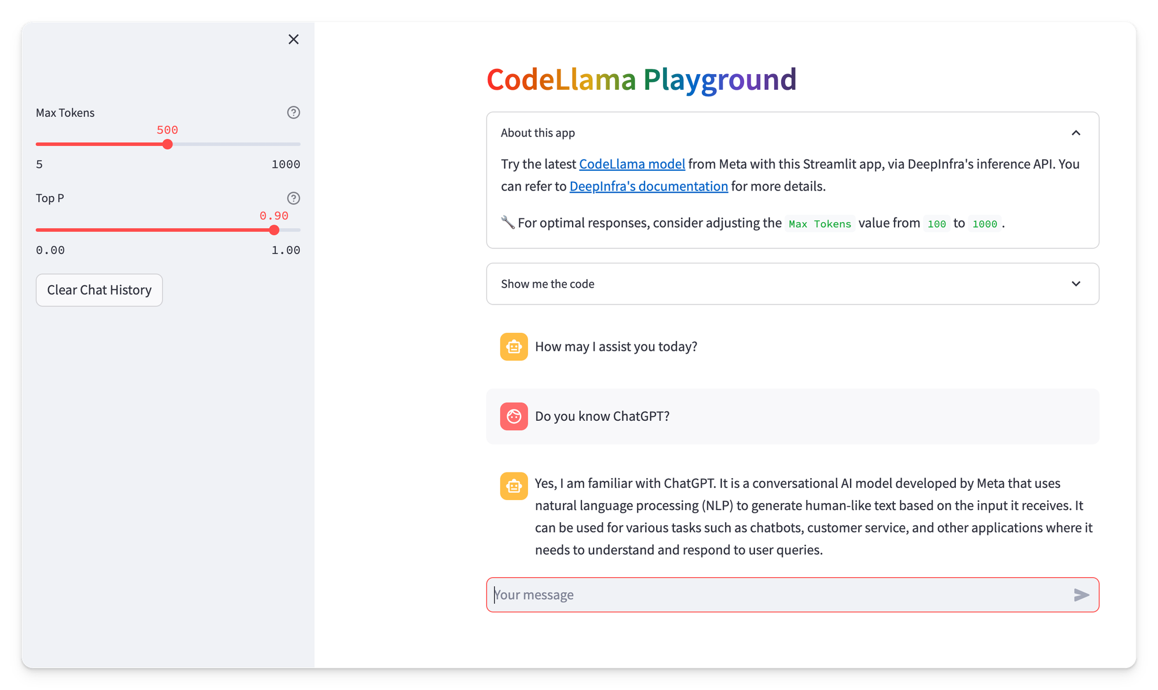Click the 'How may I assist you today?' message

click(x=616, y=347)
